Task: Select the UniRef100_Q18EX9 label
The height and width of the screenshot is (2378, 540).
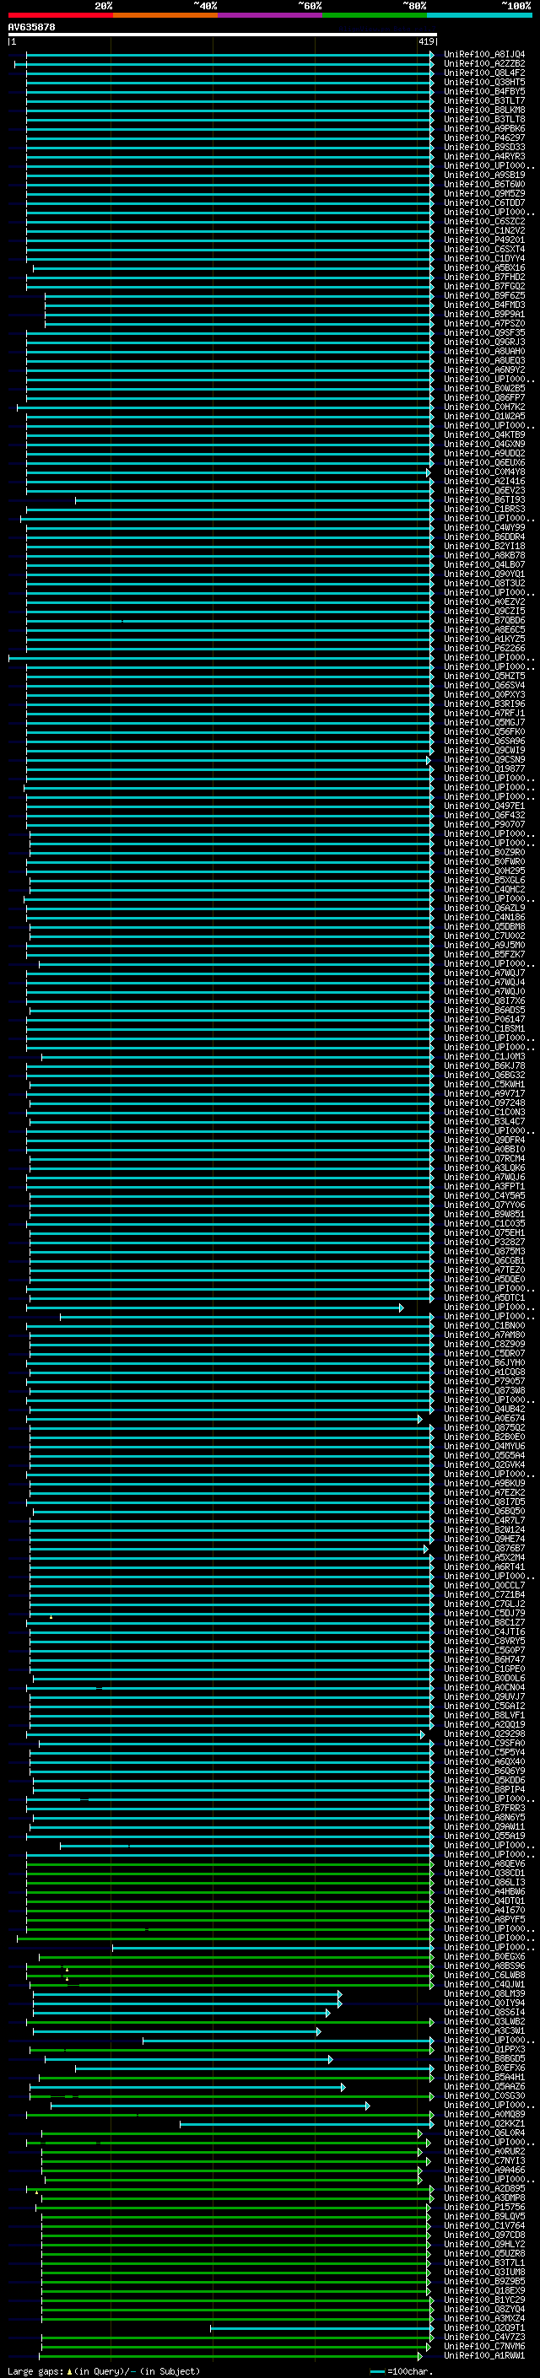Action: pyautogui.click(x=484, y=2290)
